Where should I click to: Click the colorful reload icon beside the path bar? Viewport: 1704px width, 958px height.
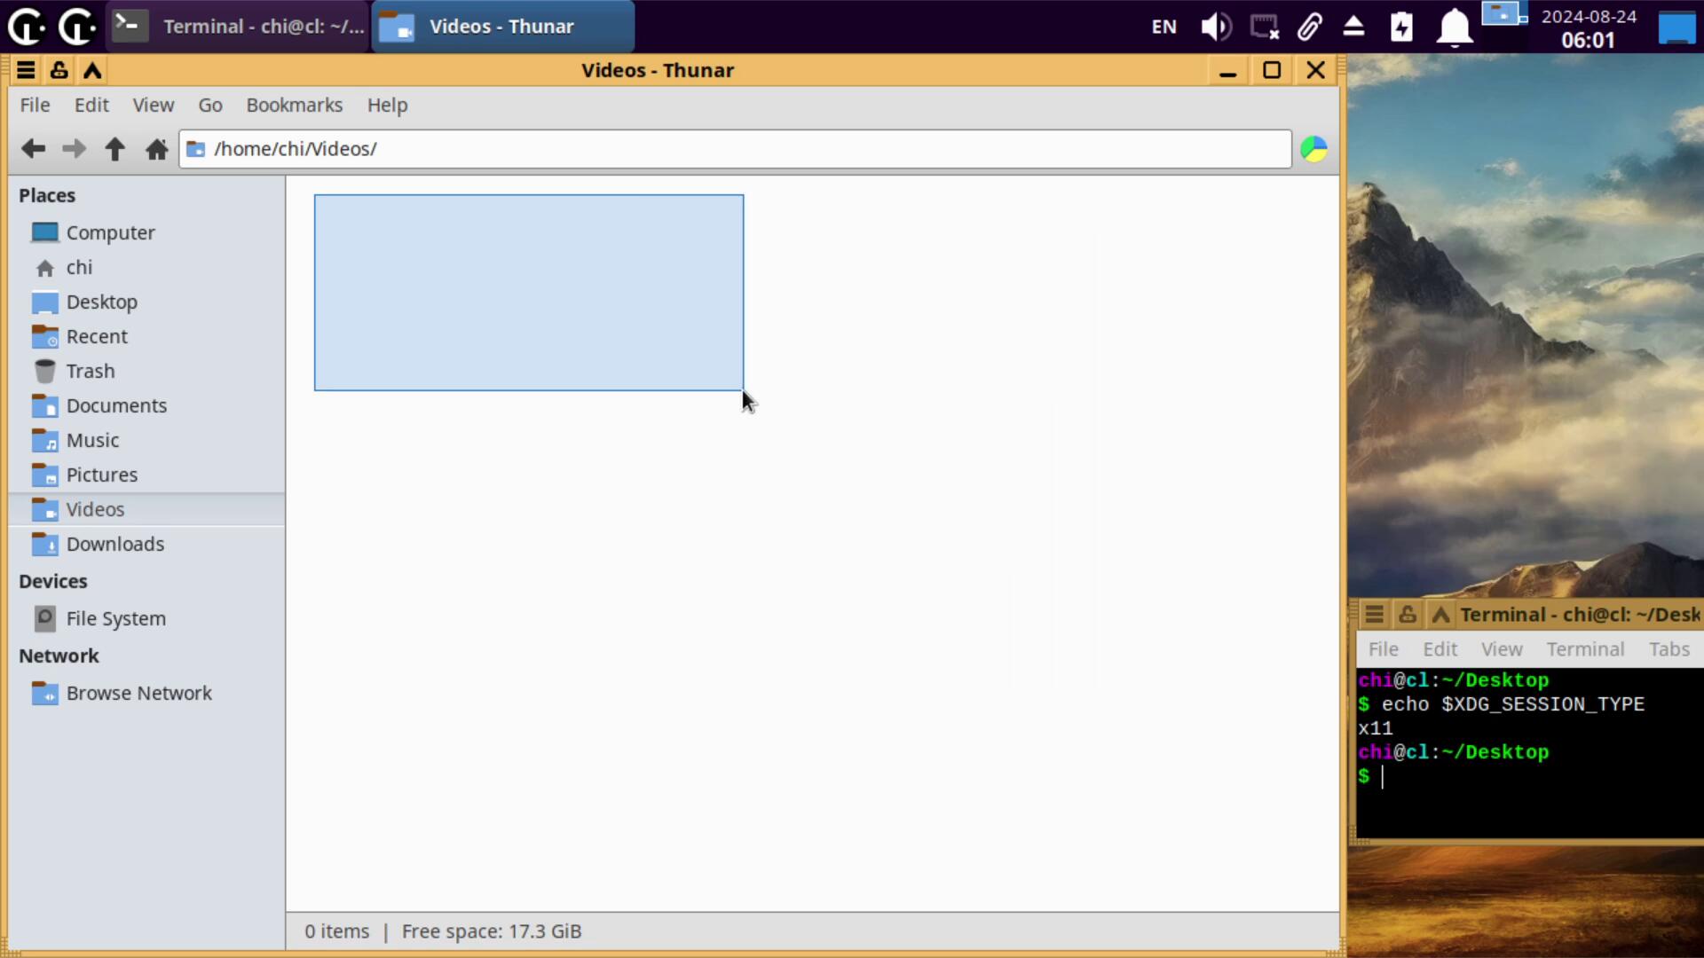[x=1313, y=149]
